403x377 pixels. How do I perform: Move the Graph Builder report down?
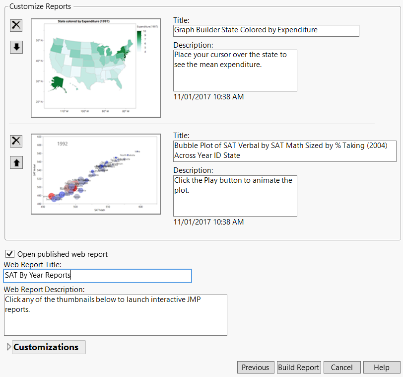16,47
